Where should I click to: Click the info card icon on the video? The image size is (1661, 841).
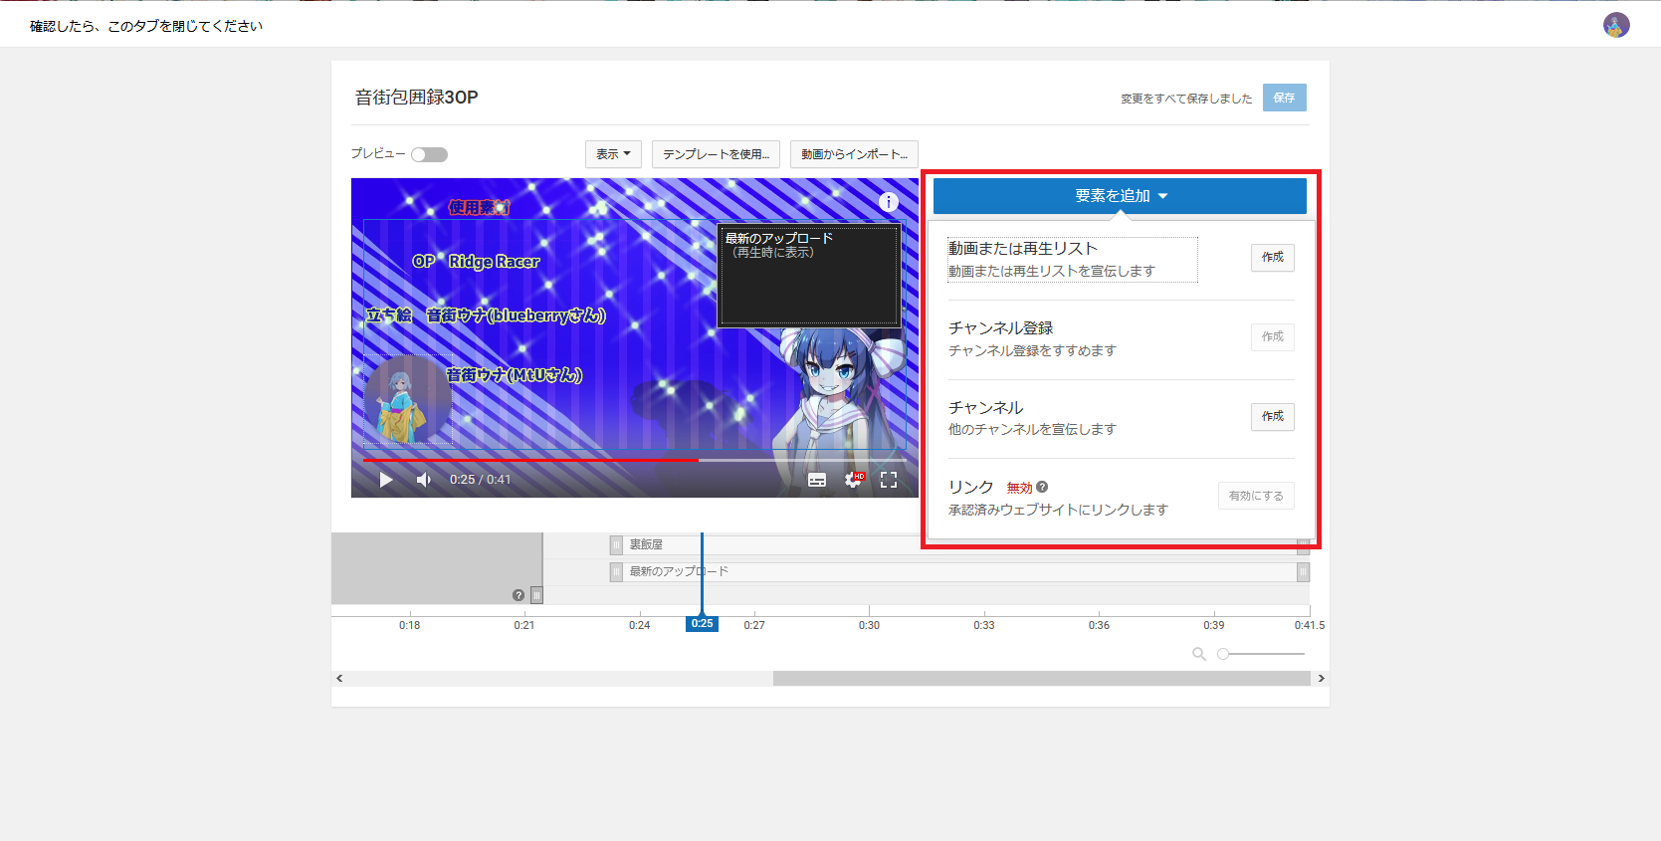click(x=889, y=202)
